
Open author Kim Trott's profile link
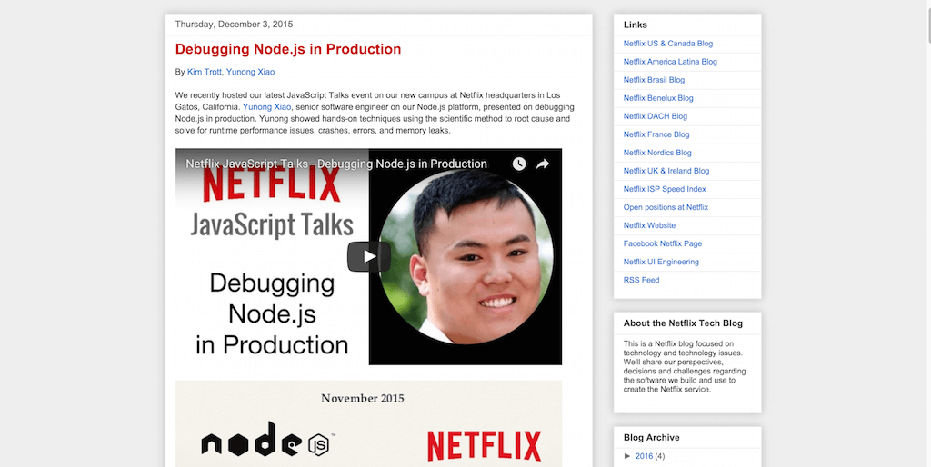tap(205, 72)
